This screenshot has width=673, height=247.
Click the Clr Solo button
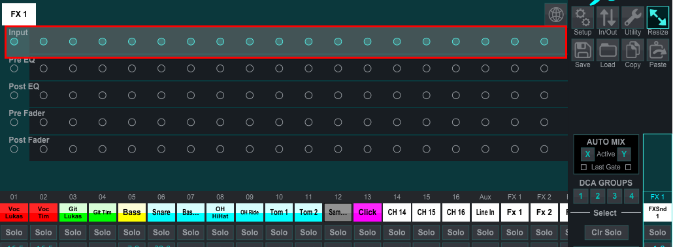[x=606, y=233]
